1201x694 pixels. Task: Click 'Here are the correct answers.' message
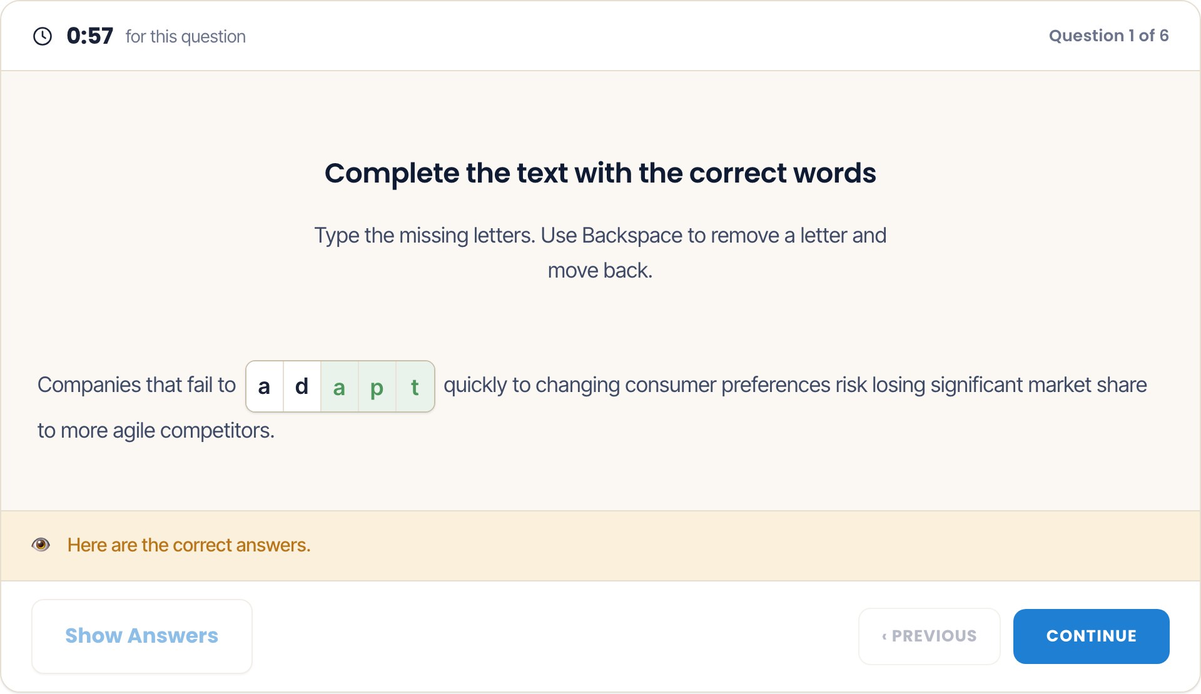(189, 545)
